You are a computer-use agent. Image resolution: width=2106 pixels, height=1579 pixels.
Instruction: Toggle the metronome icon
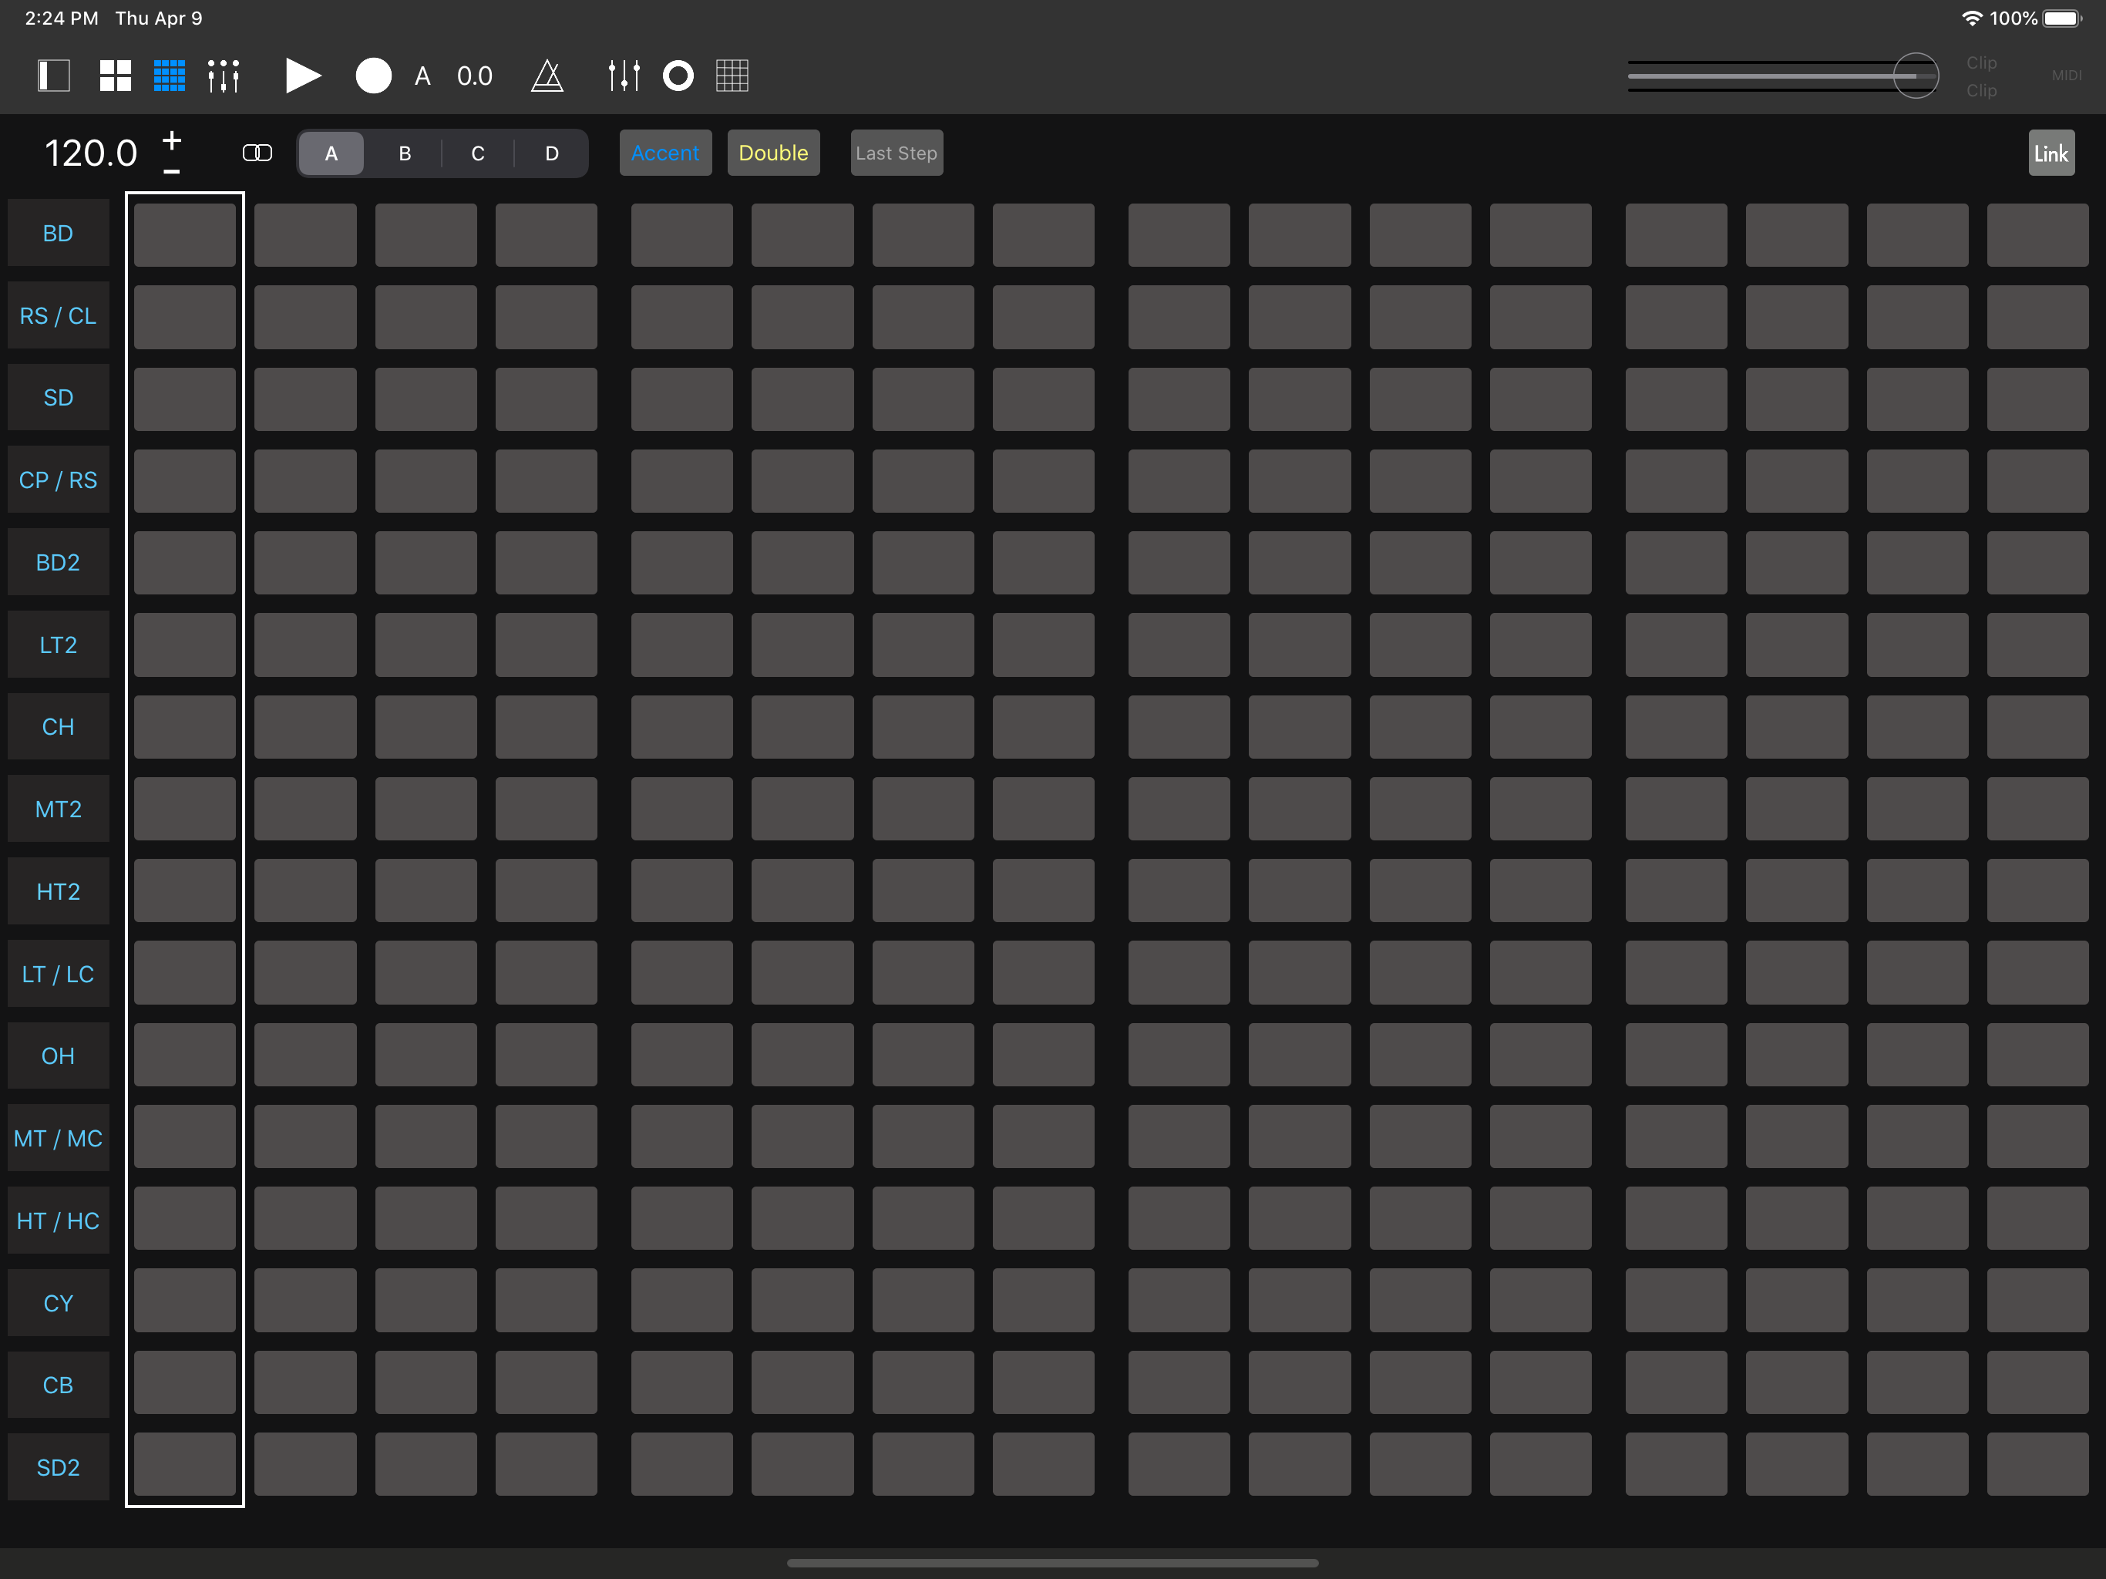tap(547, 76)
